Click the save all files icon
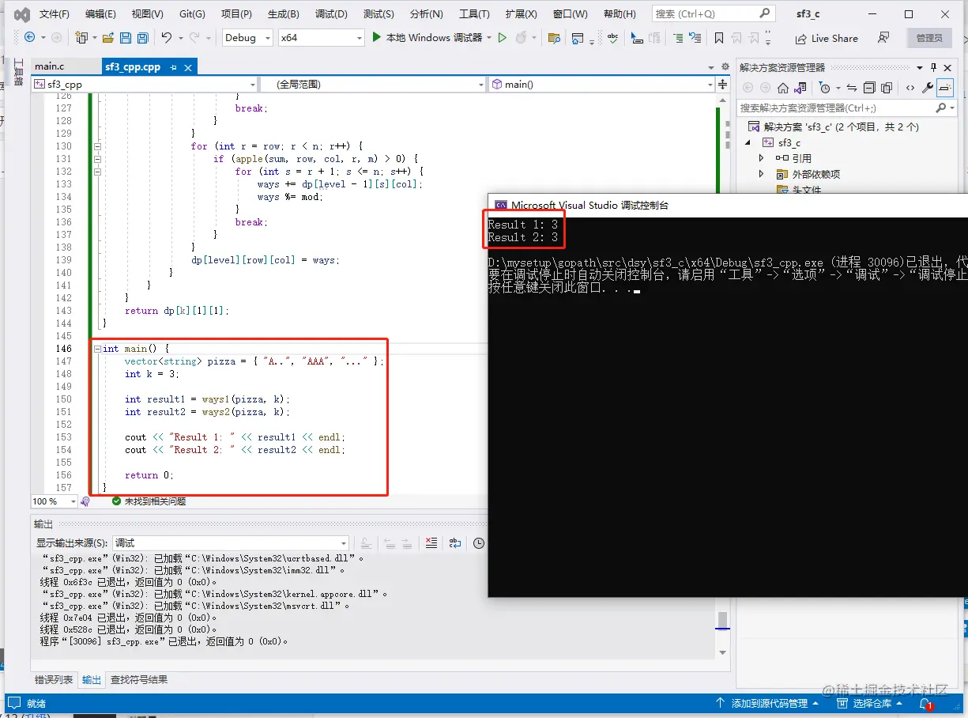The image size is (968, 718). [142, 38]
